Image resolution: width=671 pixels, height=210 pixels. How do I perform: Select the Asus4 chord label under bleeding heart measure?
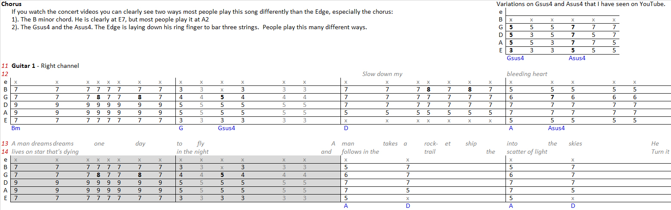pyautogui.click(x=556, y=128)
